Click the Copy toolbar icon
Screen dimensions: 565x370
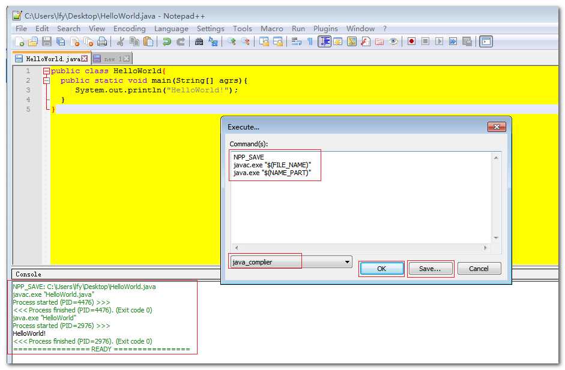point(134,42)
